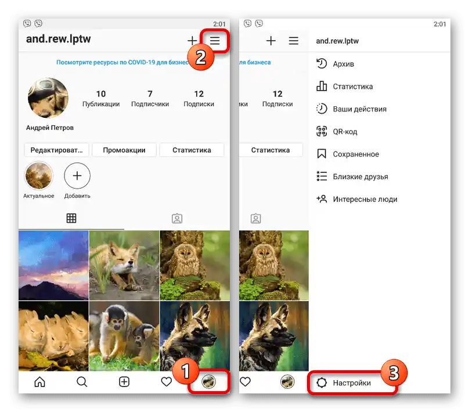Tap first Viber icon in right status bar
This screenshot has height=412, width=469.
click(247, 23)
